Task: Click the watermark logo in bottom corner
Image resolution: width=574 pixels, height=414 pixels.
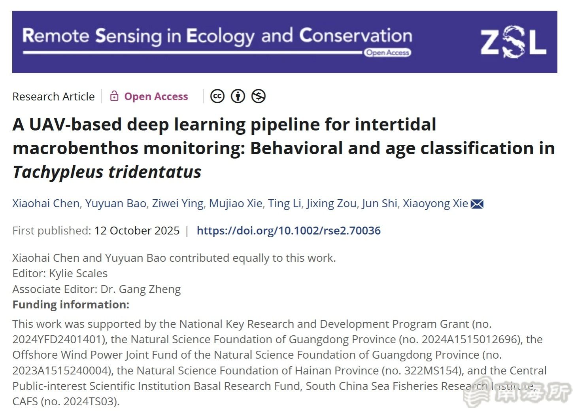Action: [518, 393]
